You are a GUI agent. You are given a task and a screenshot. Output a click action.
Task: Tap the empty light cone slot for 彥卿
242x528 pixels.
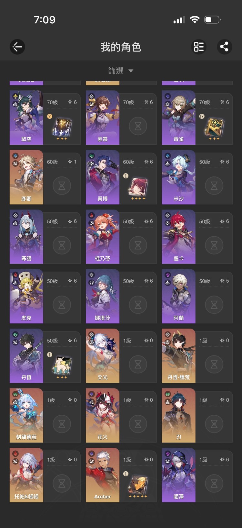(x=62, y=185)
